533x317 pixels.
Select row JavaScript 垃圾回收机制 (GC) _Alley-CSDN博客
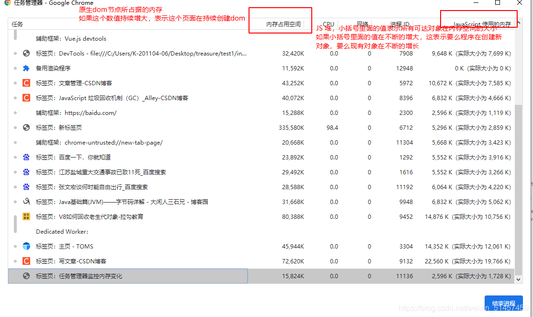[261, 98]
